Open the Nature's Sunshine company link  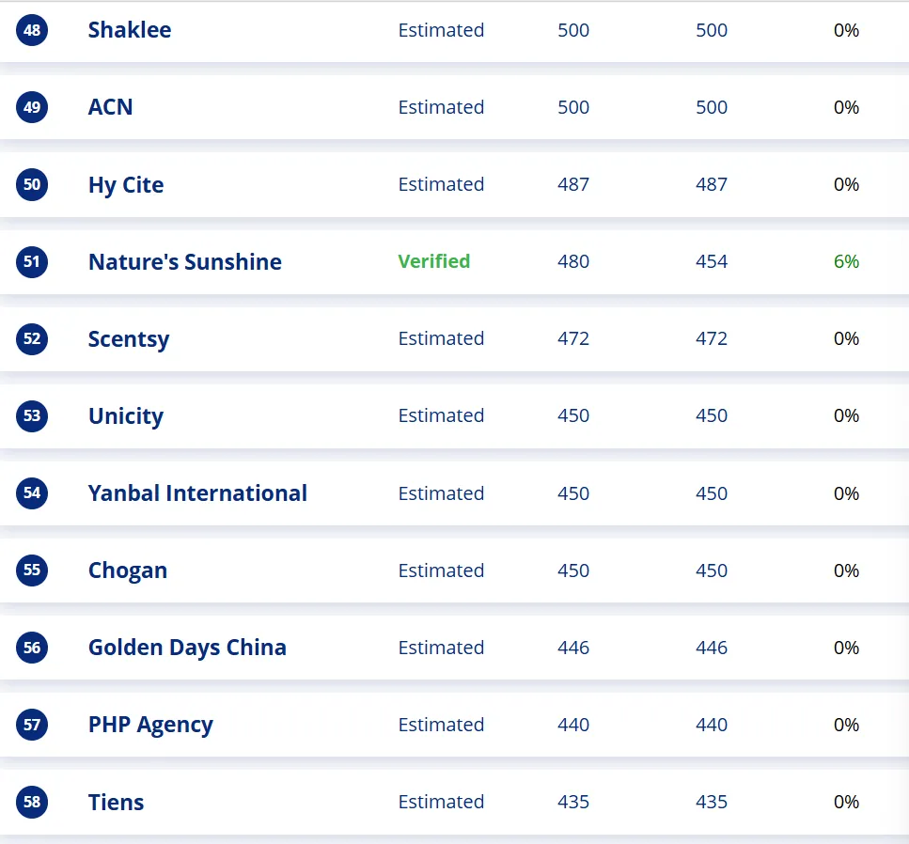coord(185,262)
